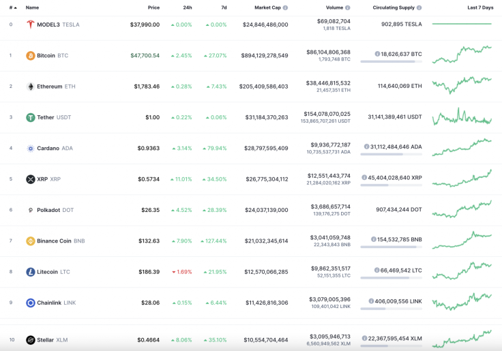Sort by the 7d change column
The height and width of the screenshot is (351, 502).
tap(224, 7)
